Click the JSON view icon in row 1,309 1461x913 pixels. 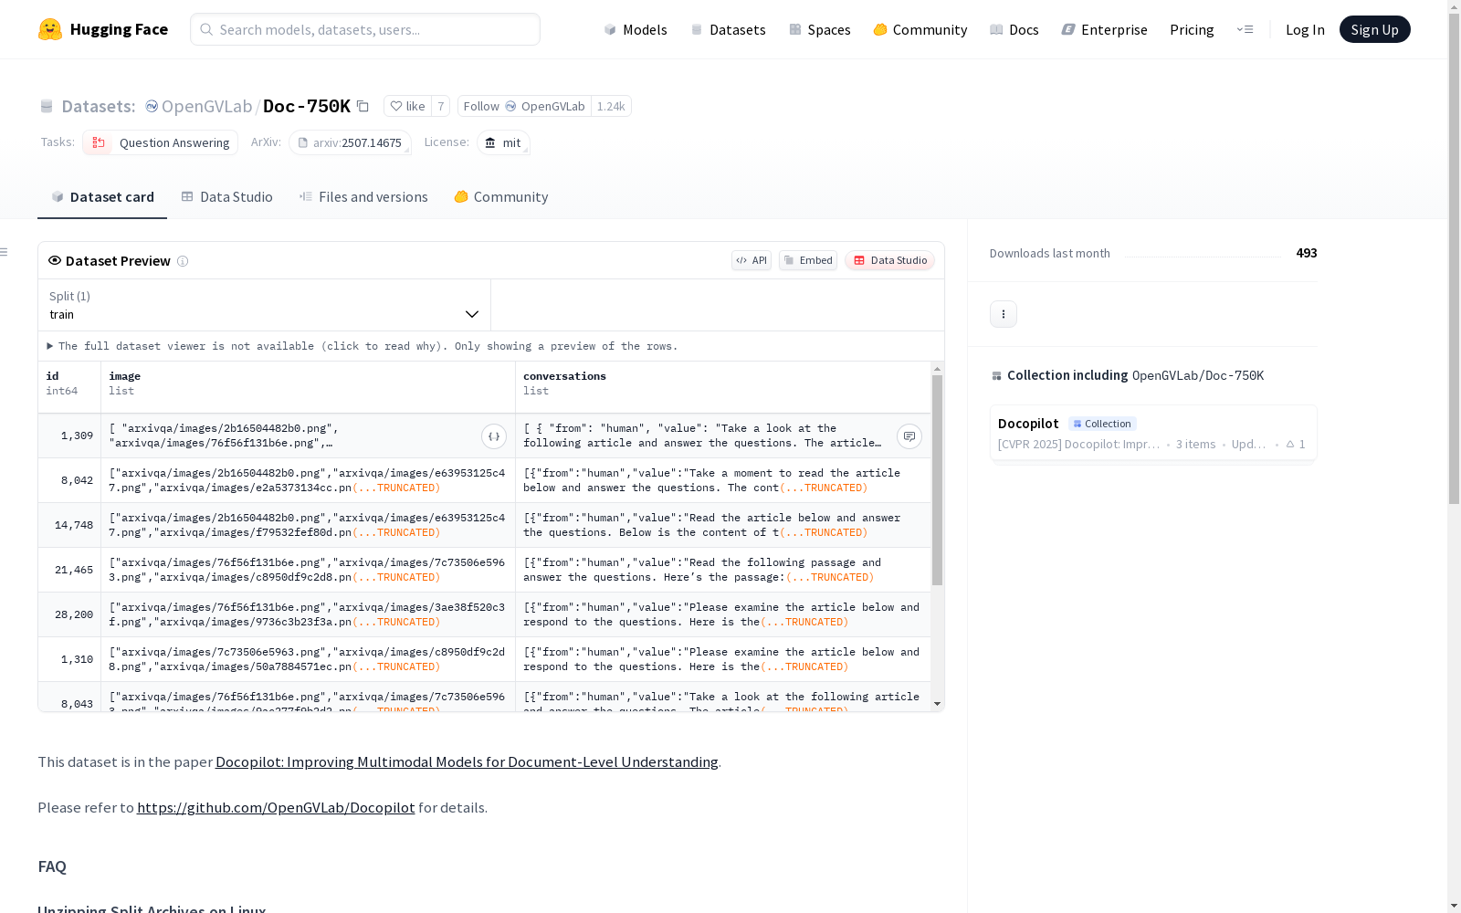tap(494, 436)
